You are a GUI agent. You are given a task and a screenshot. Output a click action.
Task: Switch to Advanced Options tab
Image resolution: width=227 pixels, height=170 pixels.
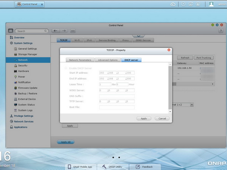click(108, 60)
